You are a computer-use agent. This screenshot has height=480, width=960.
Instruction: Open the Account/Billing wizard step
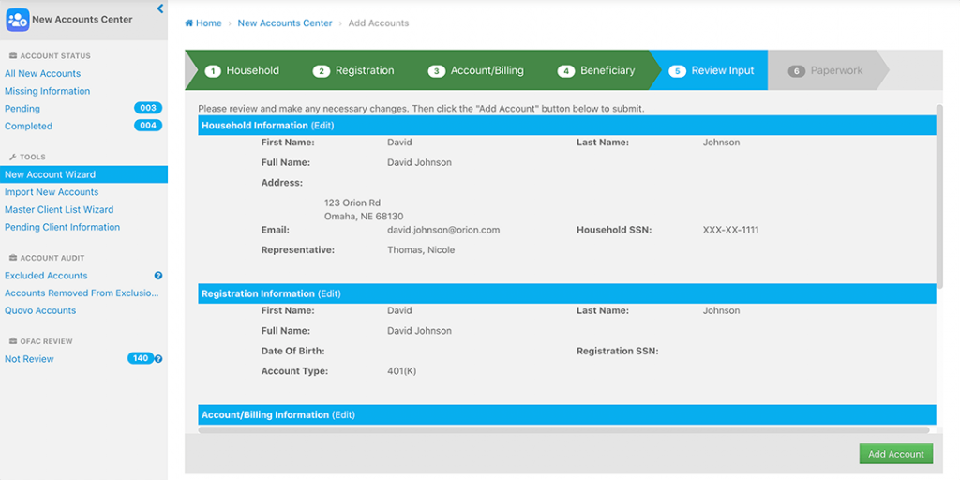(x=476, y=70)
